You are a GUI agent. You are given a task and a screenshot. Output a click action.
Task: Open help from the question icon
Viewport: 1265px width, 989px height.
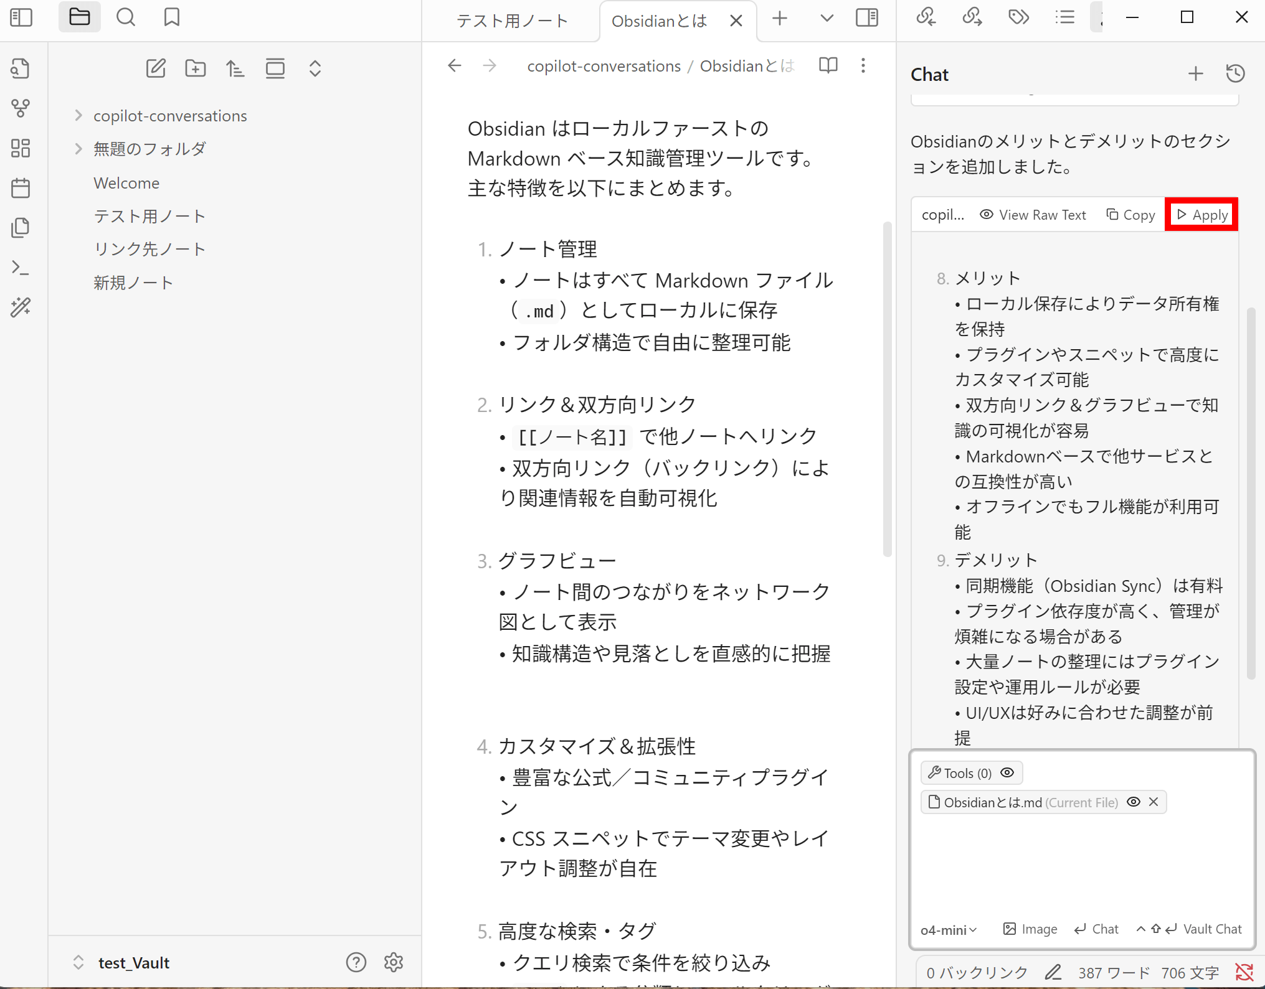coord(356,962)
